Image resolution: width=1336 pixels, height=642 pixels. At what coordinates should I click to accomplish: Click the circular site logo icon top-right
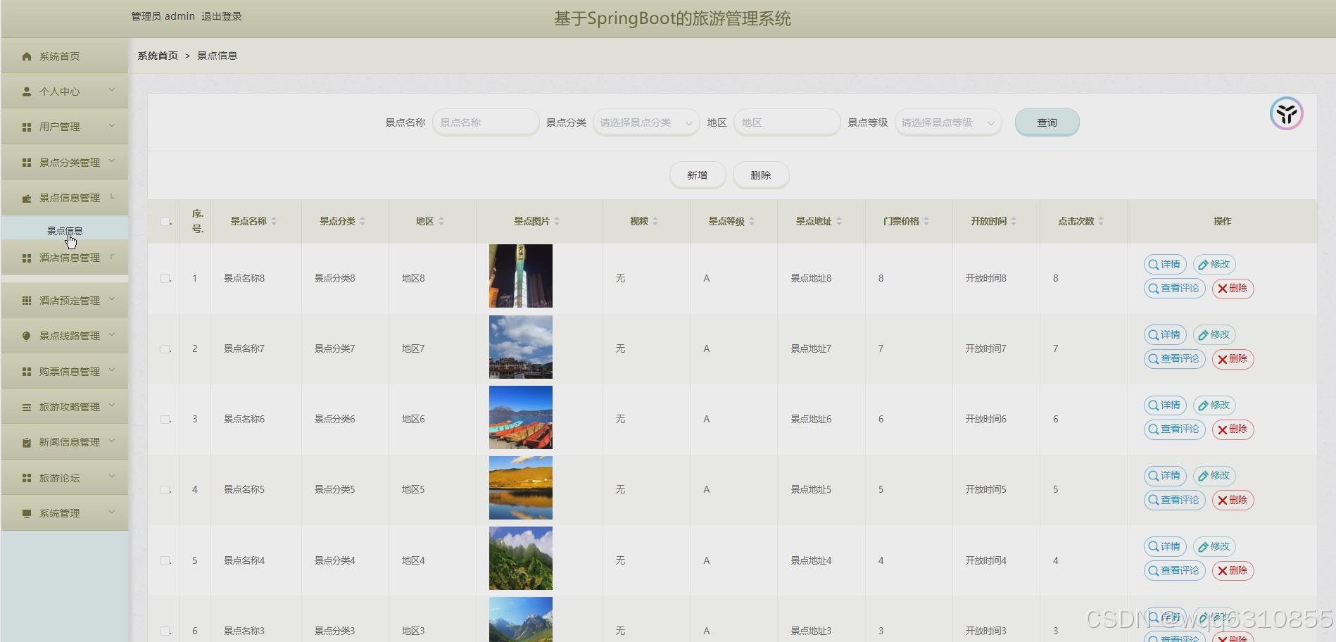(x=1287, y=113)
